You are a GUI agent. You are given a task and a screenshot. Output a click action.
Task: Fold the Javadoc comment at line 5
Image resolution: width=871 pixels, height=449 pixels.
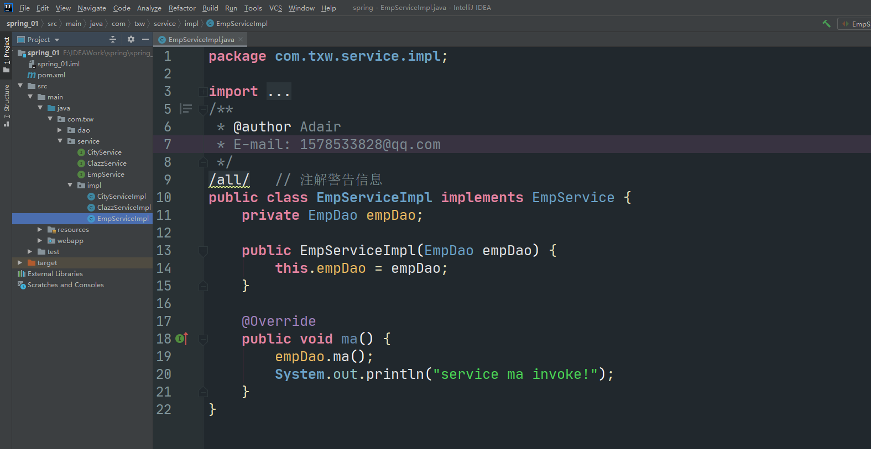[x=204, y=109]
